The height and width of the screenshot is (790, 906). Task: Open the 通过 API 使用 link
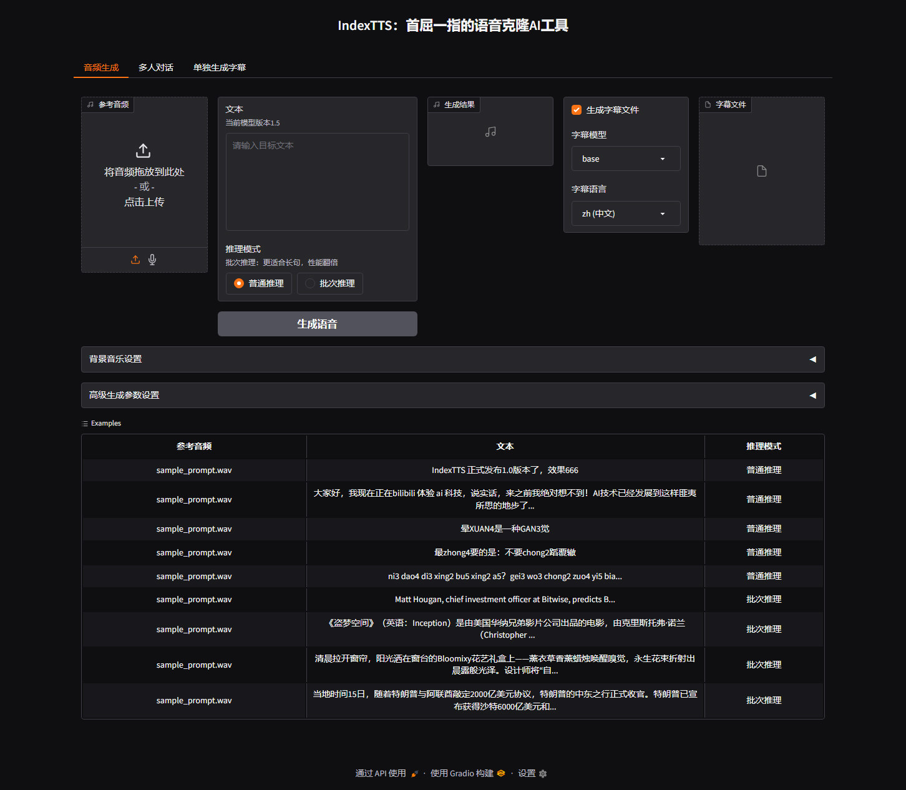pos(387,774)
